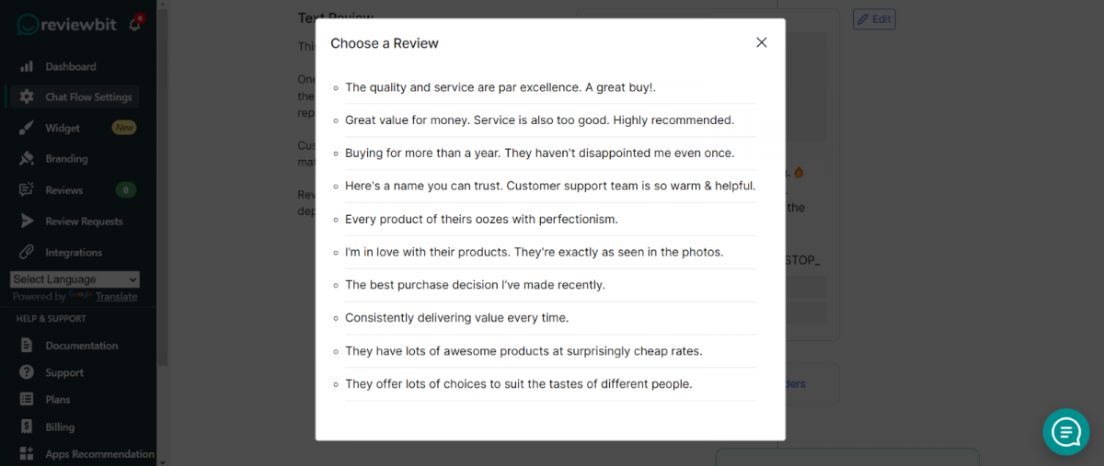The height and width of the screenshot is (466, 1104).
Task: Open the Integrations link icon
Action: (x=27, y=252)
